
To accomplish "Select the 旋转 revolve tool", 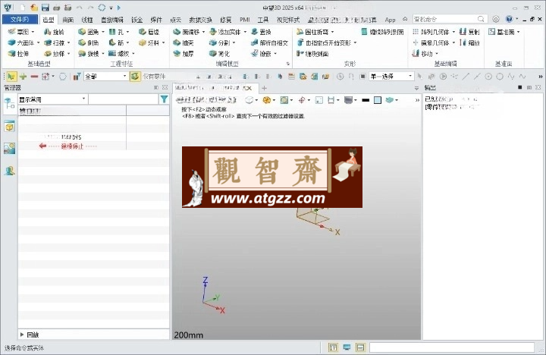I will pos(54,32).
